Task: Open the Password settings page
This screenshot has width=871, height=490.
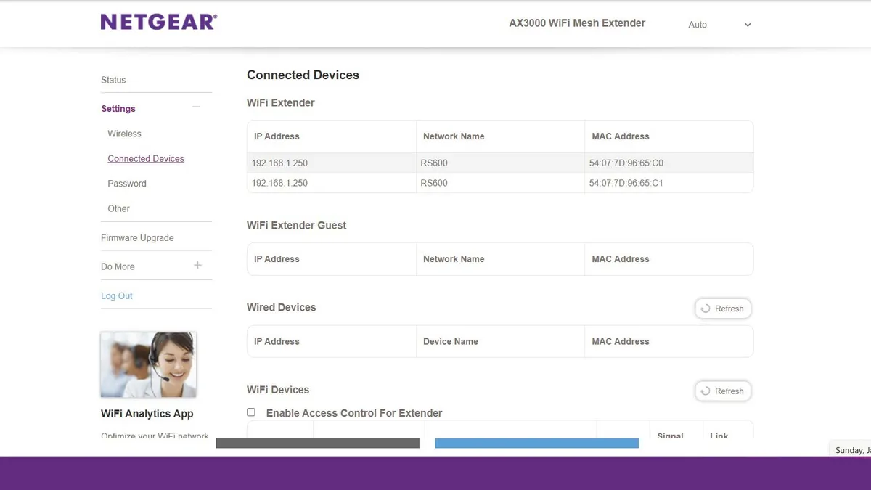Action: [x=127, y=183]
